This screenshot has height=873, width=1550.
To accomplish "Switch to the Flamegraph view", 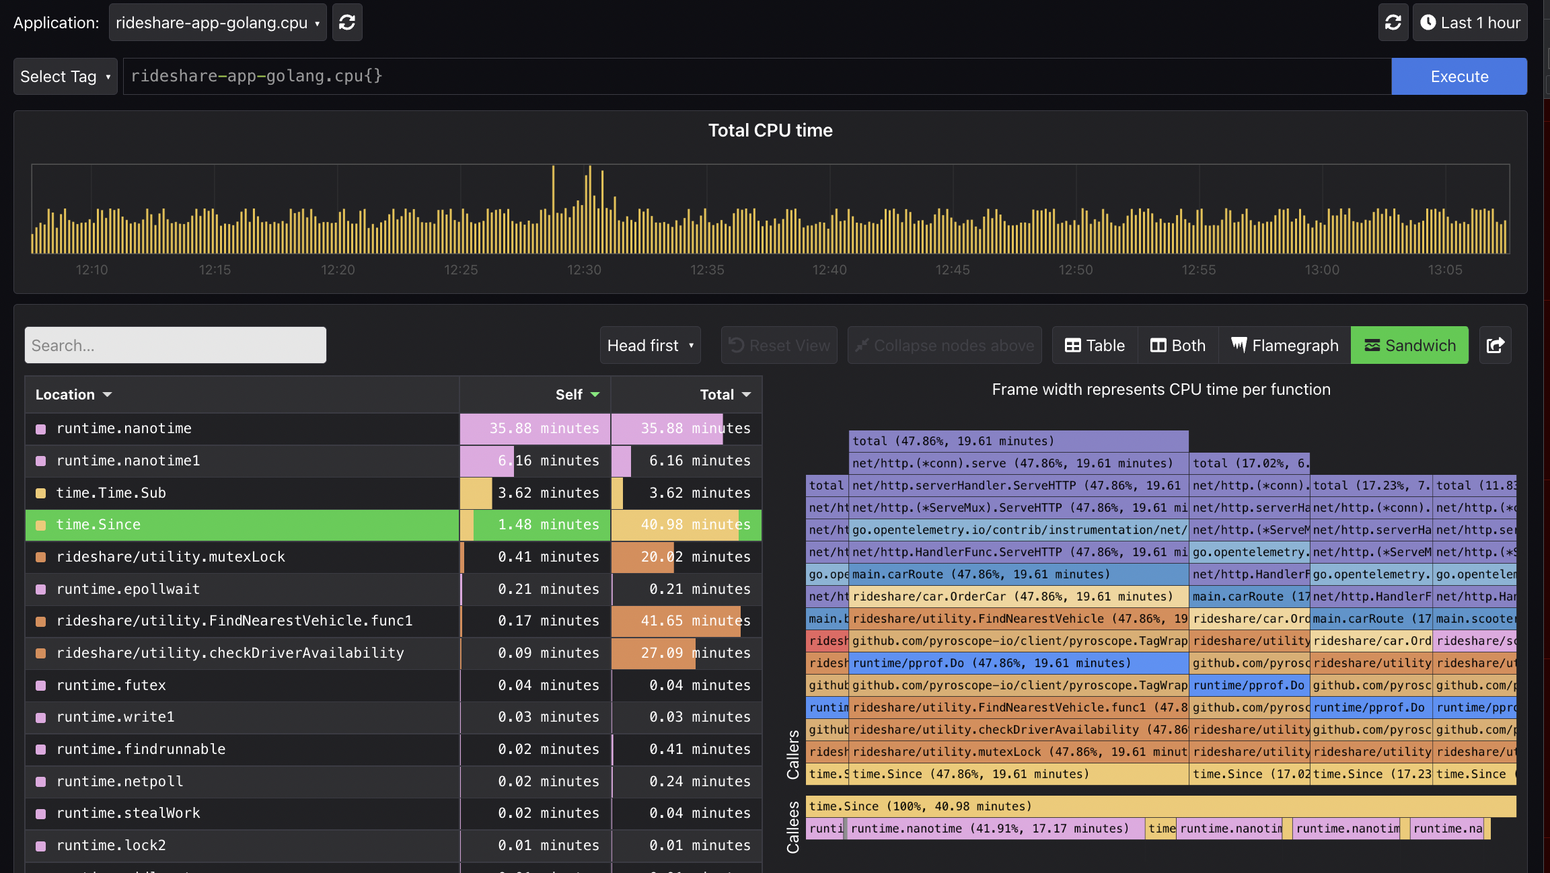I will (1284, 345).
